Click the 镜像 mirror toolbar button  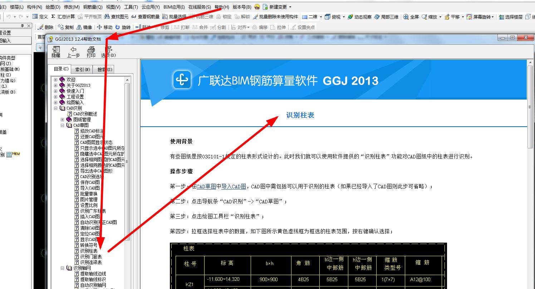coord(84,27)
